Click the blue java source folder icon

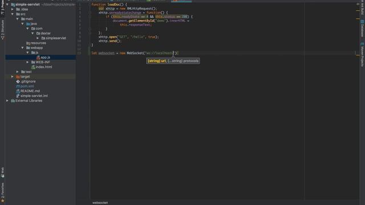point(28,24)
